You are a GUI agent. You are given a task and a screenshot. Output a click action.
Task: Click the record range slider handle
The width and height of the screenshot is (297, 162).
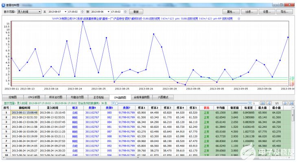117,103
